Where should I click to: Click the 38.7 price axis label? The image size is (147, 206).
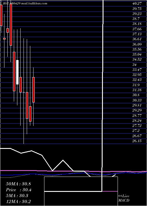point(136,19)
